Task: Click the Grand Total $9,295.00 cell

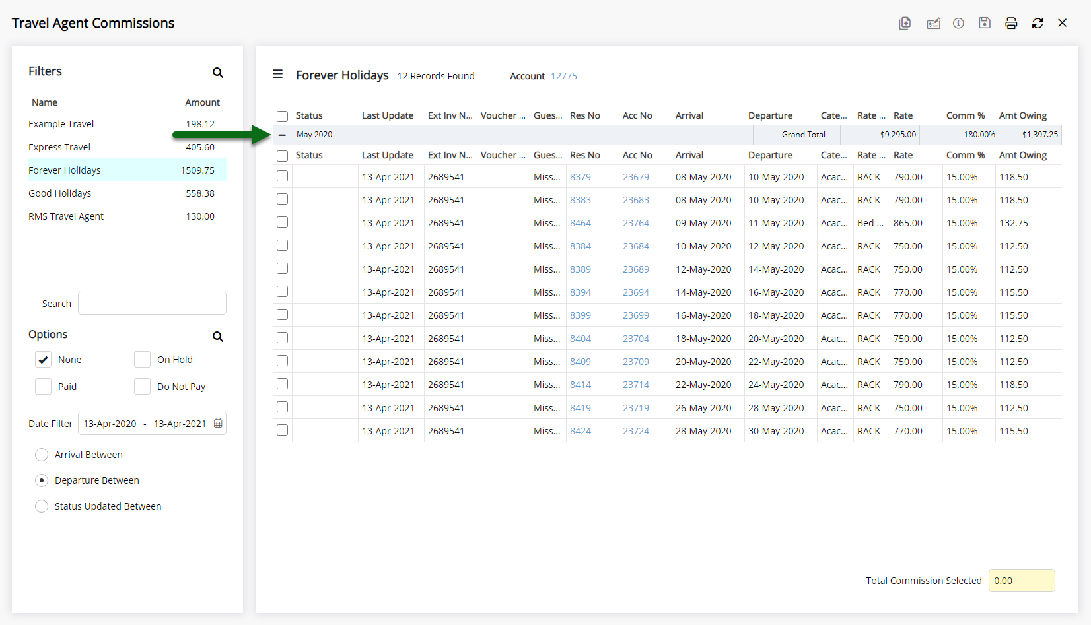Action: click(880, 135)
